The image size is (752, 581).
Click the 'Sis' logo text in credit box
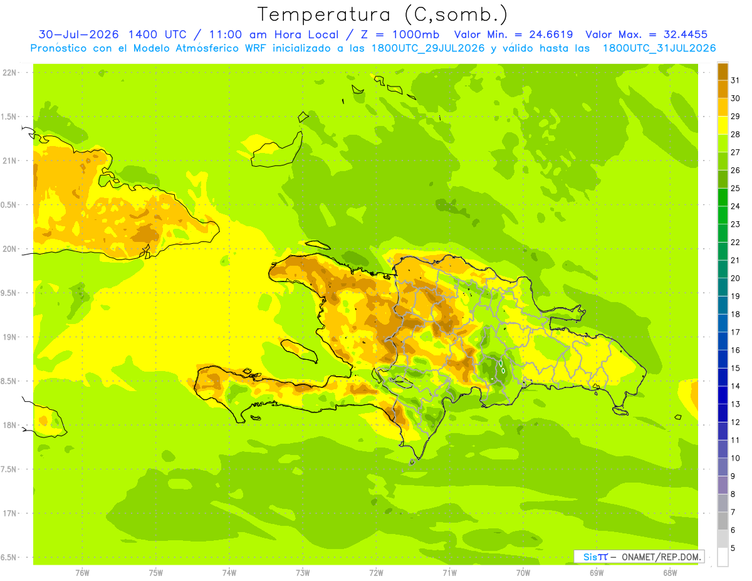[589, 557]
